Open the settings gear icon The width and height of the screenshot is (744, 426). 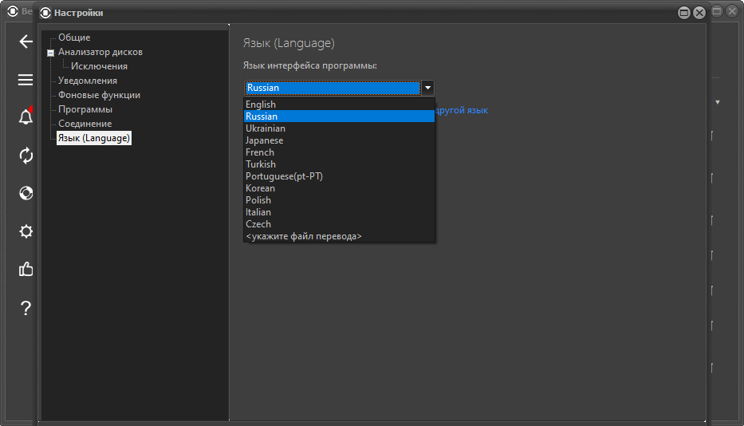coord(26,231)
